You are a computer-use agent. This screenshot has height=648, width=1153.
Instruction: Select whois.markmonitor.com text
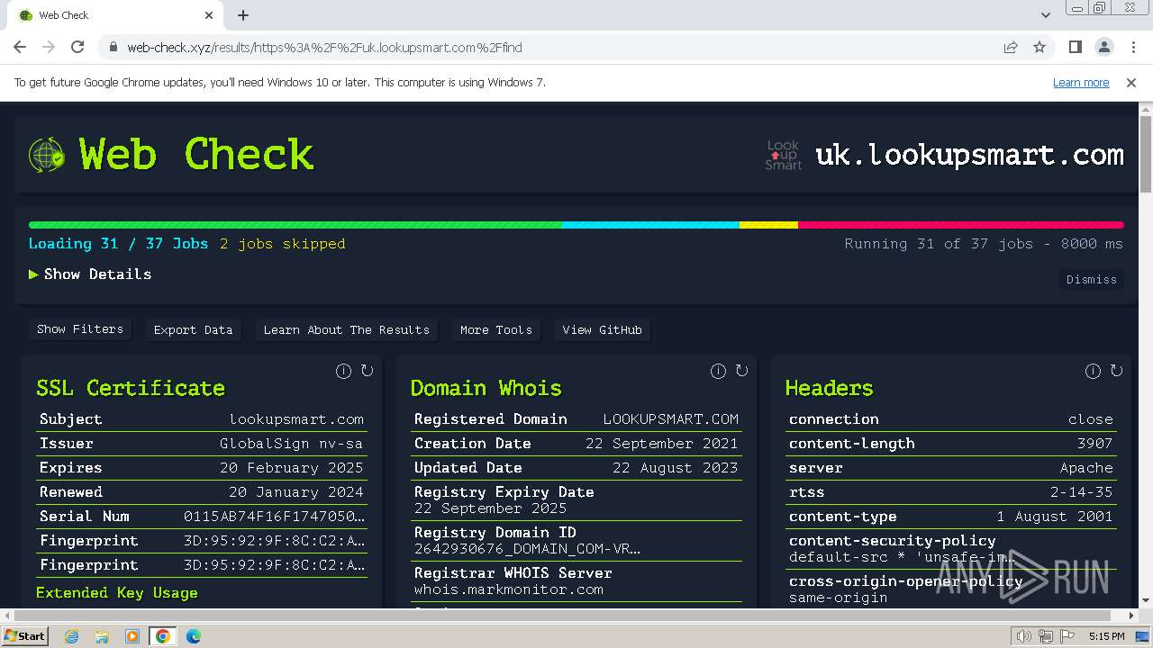click(509, 589)
